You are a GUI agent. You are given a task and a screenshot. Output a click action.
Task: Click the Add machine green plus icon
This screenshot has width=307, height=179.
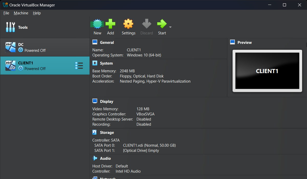(111, 24)
